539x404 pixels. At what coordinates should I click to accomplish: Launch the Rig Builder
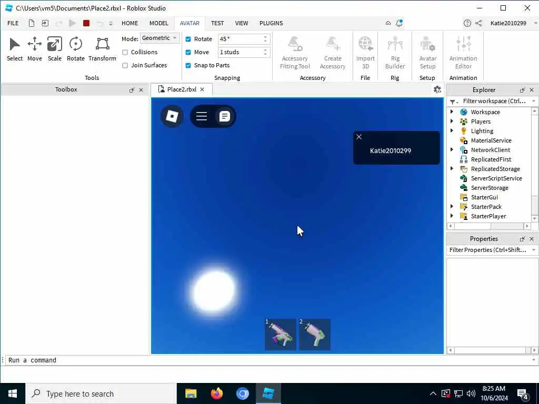[x=395, y=53]
